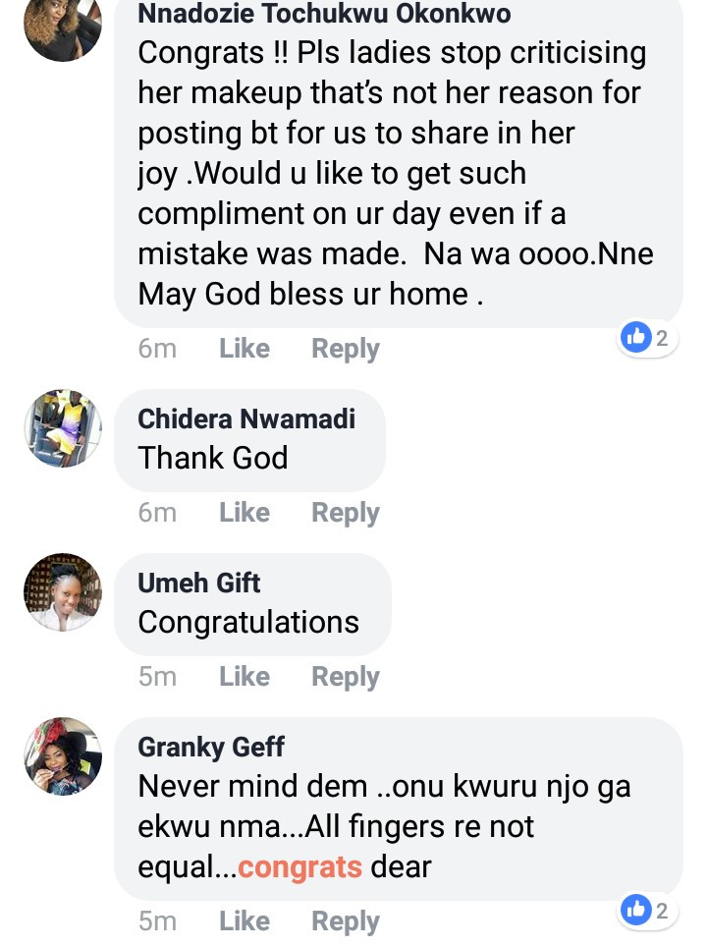Open Chidera Nwamadi's profile picture
707x947 pixels.
63,428
